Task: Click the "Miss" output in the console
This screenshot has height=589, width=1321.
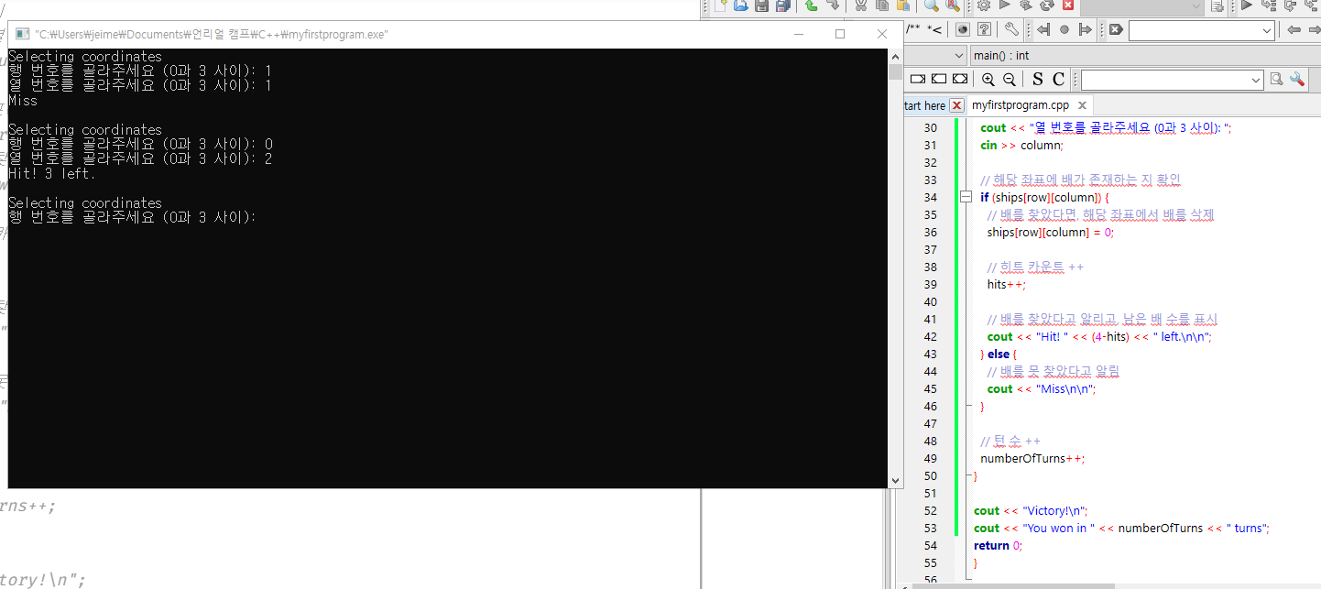Action: (x=23, y=101)
